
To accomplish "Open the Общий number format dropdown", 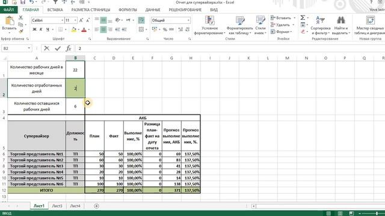I will click(188, 20).
